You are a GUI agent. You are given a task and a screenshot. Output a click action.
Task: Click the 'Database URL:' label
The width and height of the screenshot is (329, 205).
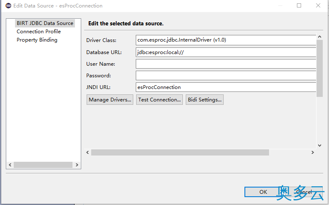(104, 52)
